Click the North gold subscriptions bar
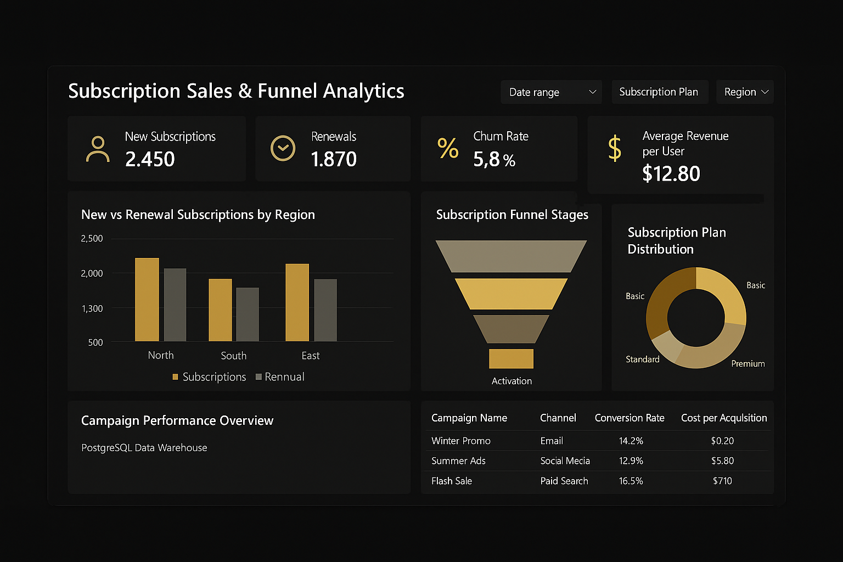Image resolution: width=843 pixels, height=562 pixels. coord(147,300)
